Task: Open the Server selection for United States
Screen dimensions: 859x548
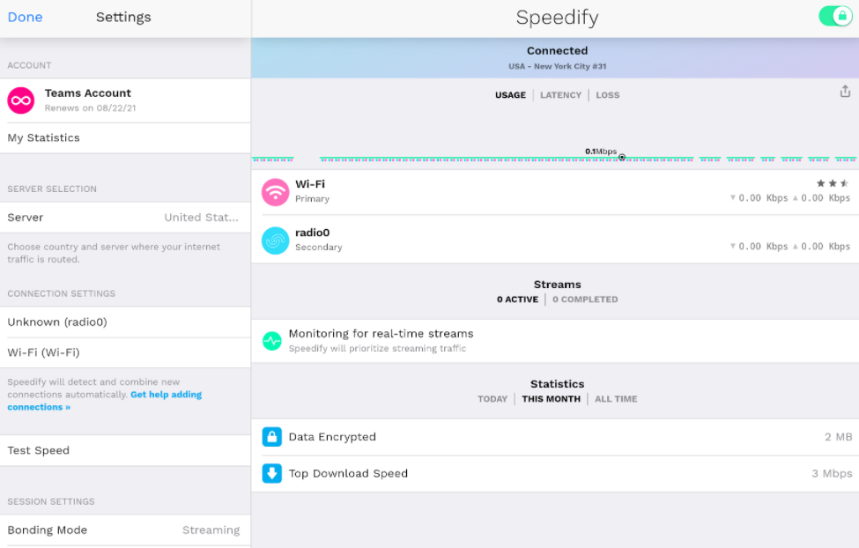Action: [125, 218]
